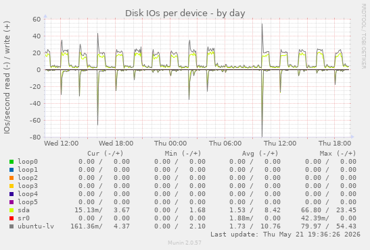370x250 pixels.
Task: Click the green loop0 legend swatch
Action: click(x=11, y=162)
